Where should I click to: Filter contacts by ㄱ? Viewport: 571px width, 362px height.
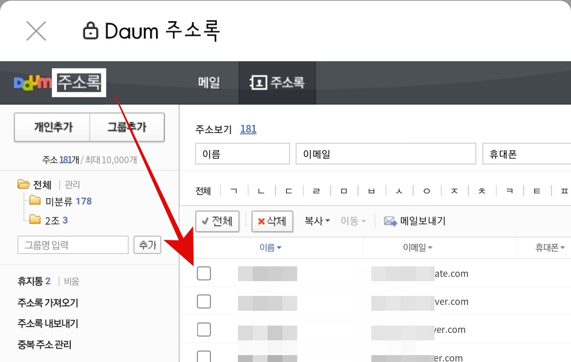234,191
